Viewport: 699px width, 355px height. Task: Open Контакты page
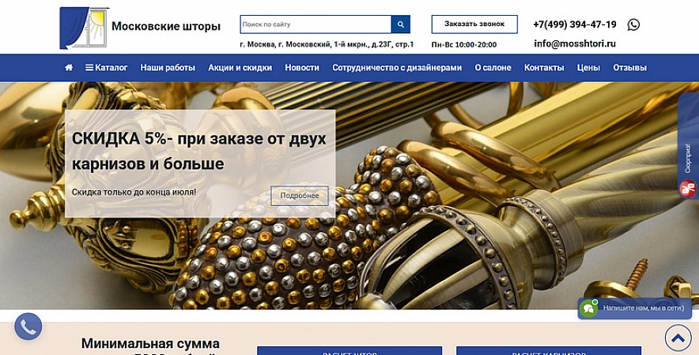pos(544,68)
